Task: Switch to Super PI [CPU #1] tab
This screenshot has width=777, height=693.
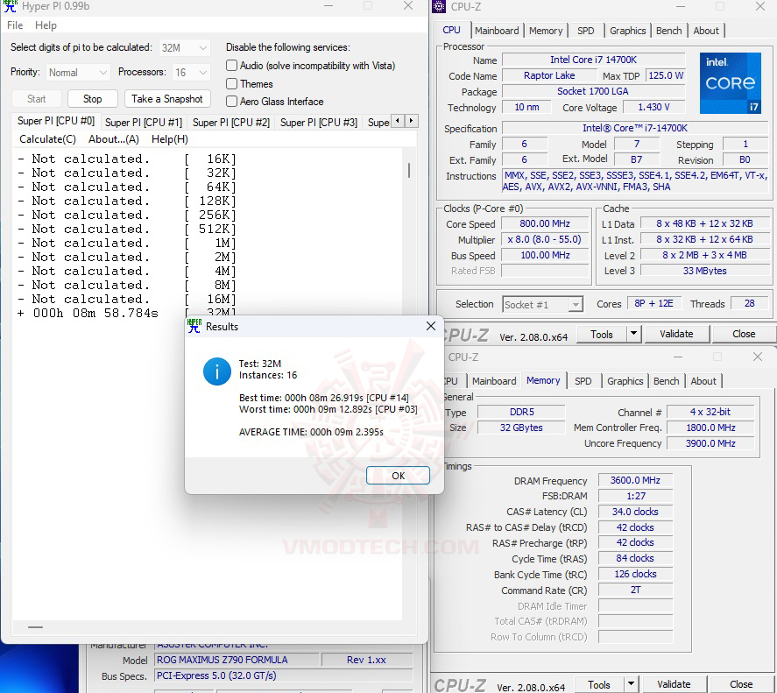Action: 144,123
